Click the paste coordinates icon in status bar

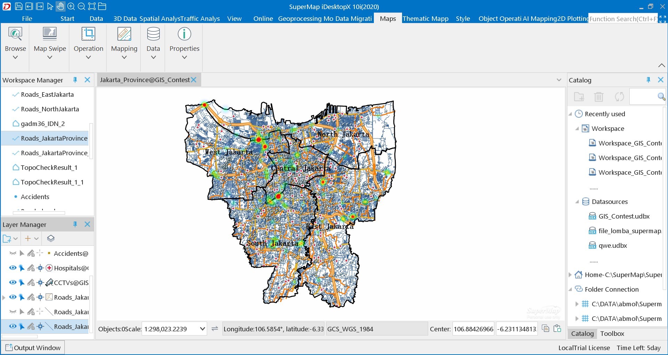(557, 329)
